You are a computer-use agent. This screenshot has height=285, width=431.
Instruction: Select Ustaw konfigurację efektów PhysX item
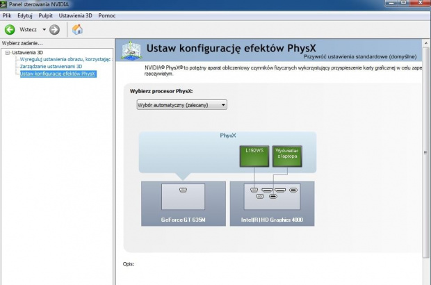coord(58,74)
